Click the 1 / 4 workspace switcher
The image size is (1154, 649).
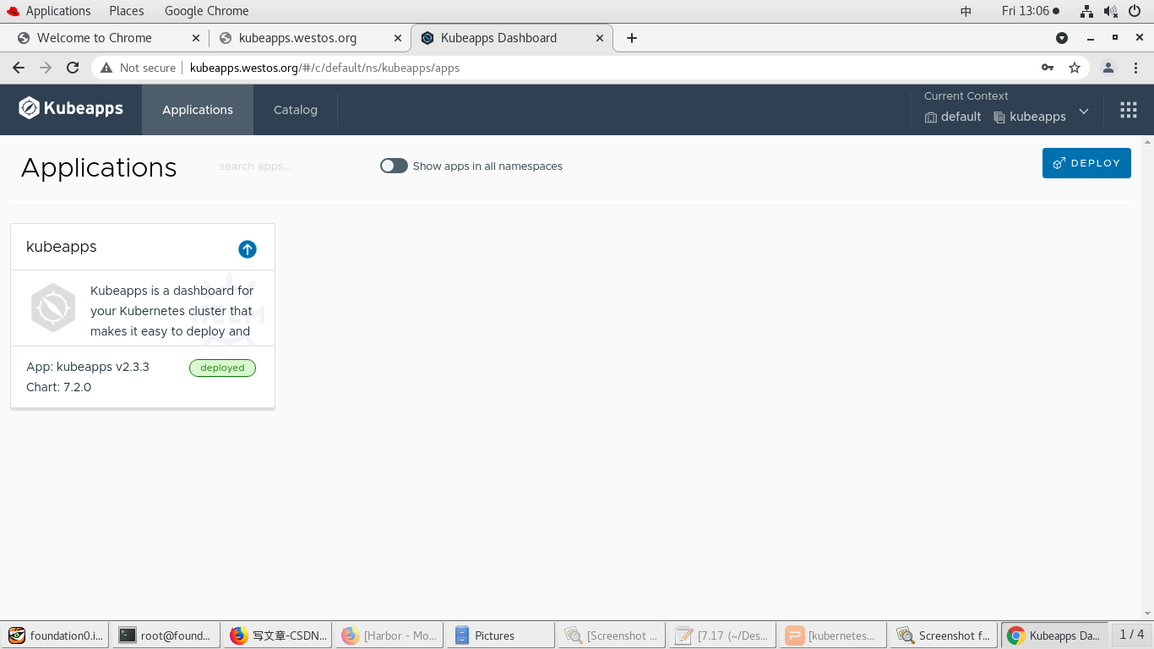[x=1131, y=635]
